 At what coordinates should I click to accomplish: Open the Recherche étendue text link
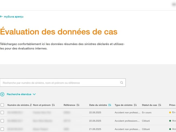pos(19,94)
